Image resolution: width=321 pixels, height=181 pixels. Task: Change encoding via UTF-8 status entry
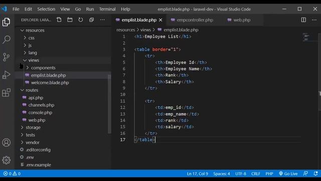(x=241, y=173)
